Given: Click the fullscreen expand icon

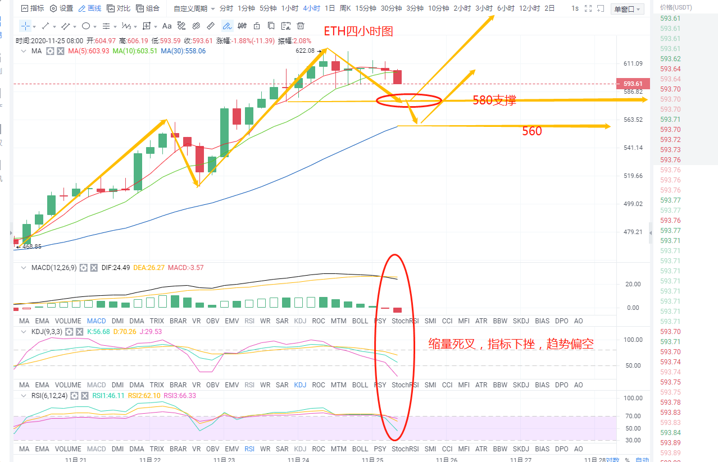Looking at the screenshot, I should coord(588,8).
